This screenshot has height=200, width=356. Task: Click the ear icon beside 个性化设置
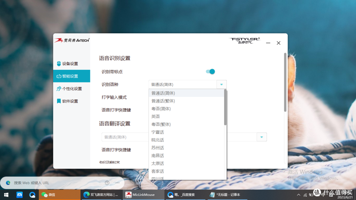click(59, 89)
